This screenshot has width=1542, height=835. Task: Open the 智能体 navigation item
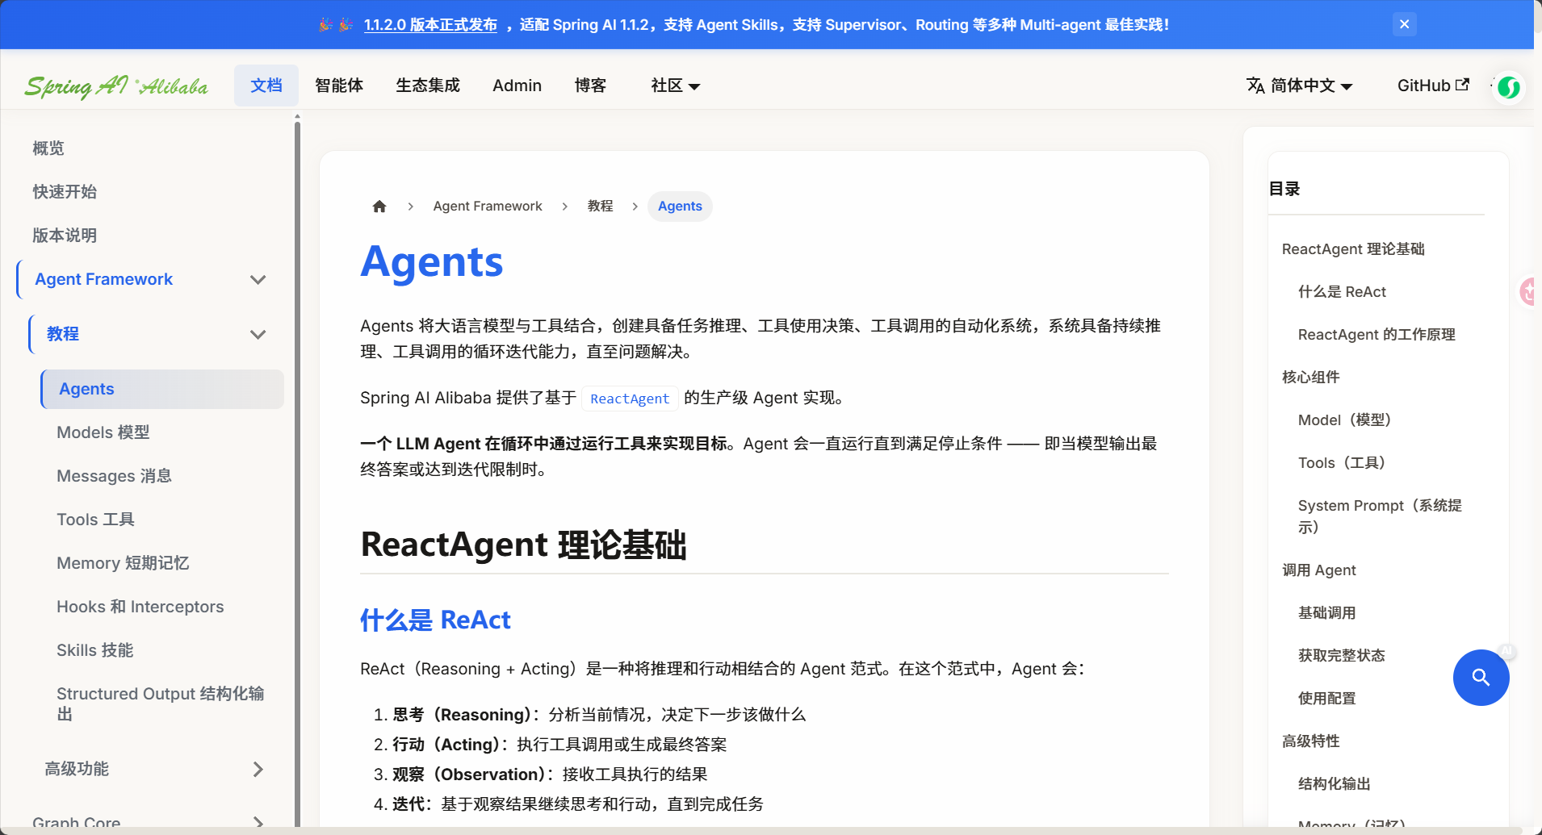339,86
